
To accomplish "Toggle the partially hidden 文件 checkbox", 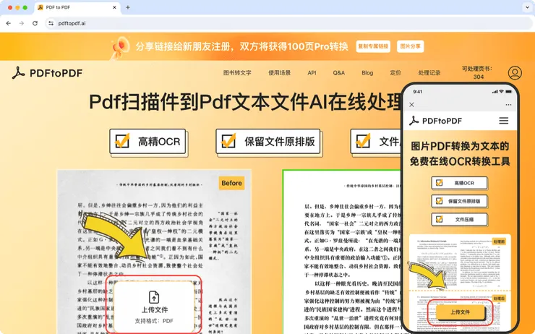I will [363, 140].
